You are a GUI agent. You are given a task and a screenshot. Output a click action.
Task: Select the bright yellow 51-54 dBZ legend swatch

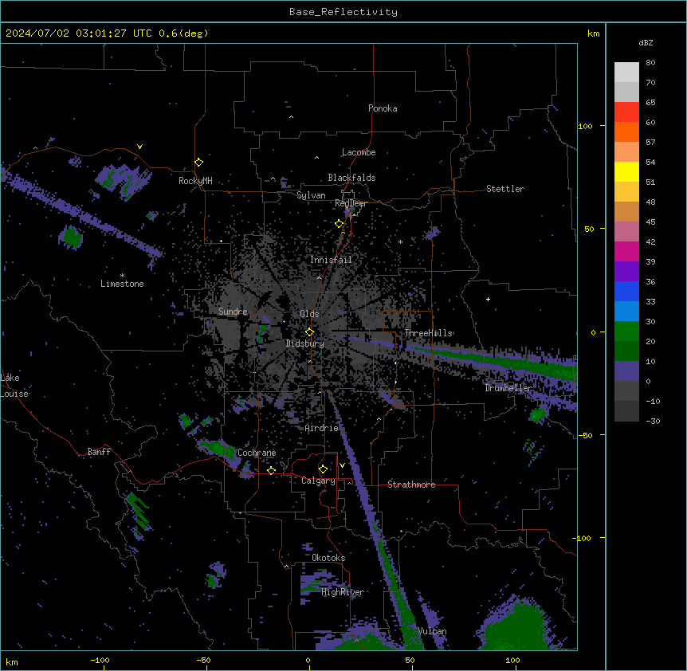[626, 171]
